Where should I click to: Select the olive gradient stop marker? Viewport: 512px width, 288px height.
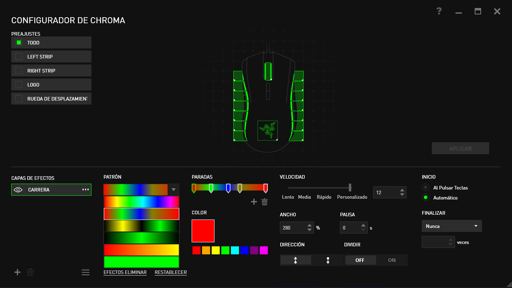point(240,188)
